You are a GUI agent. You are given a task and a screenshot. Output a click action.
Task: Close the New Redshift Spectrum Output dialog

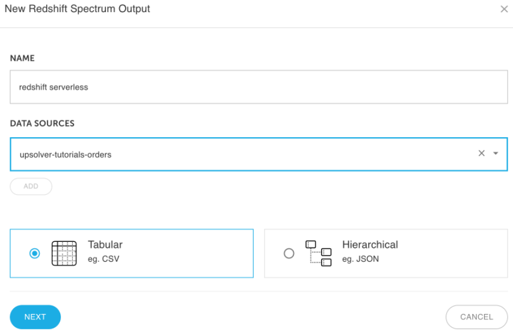[504, 9]
